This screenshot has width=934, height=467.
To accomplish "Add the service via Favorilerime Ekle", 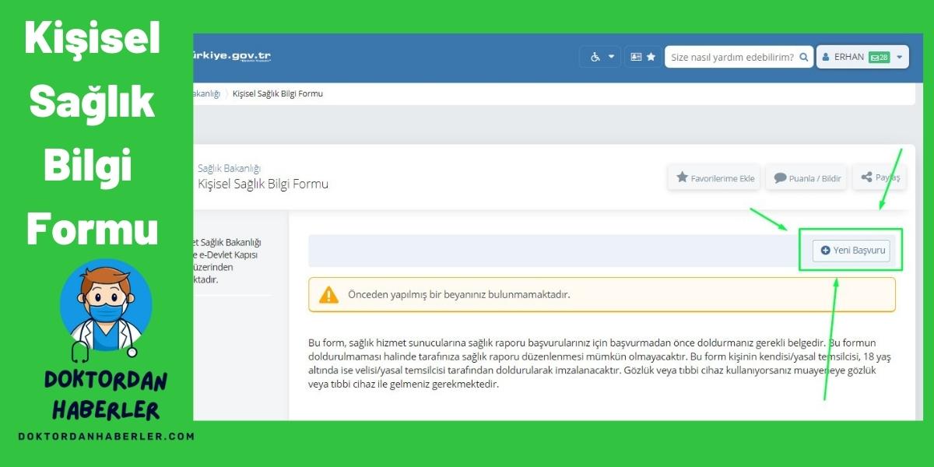I will point(715,177).
